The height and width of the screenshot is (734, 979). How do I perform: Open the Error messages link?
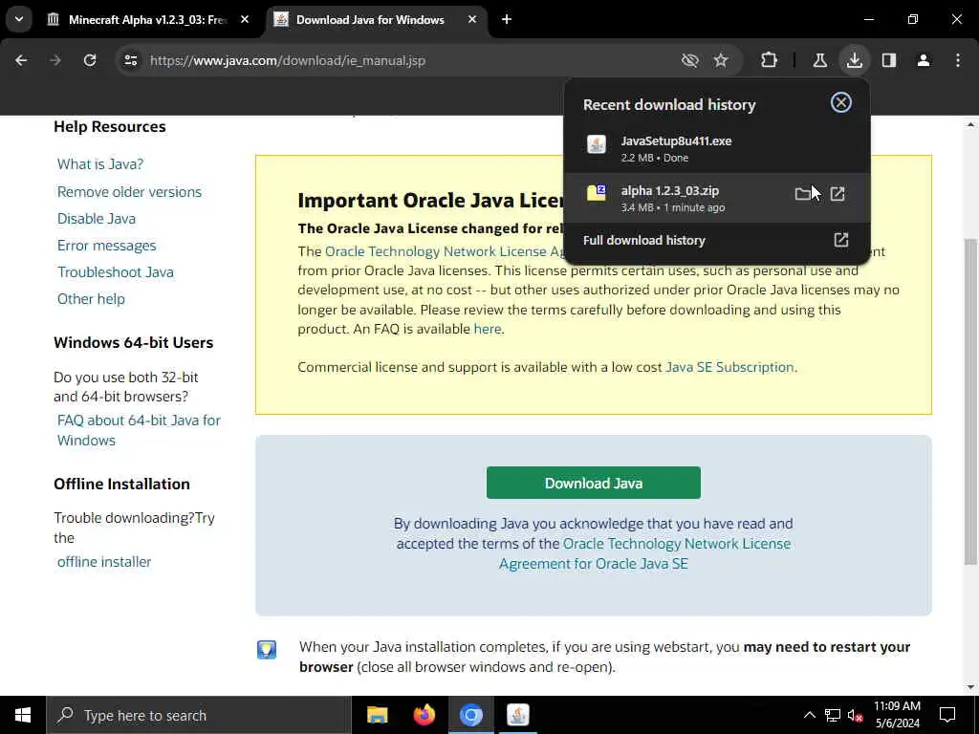107,246
